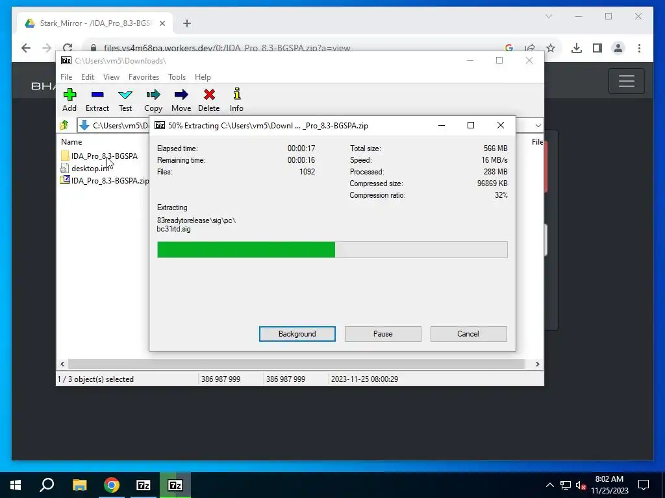
Task: Switch to Chrome from the taskbar
Action: [x=112, y=485]
